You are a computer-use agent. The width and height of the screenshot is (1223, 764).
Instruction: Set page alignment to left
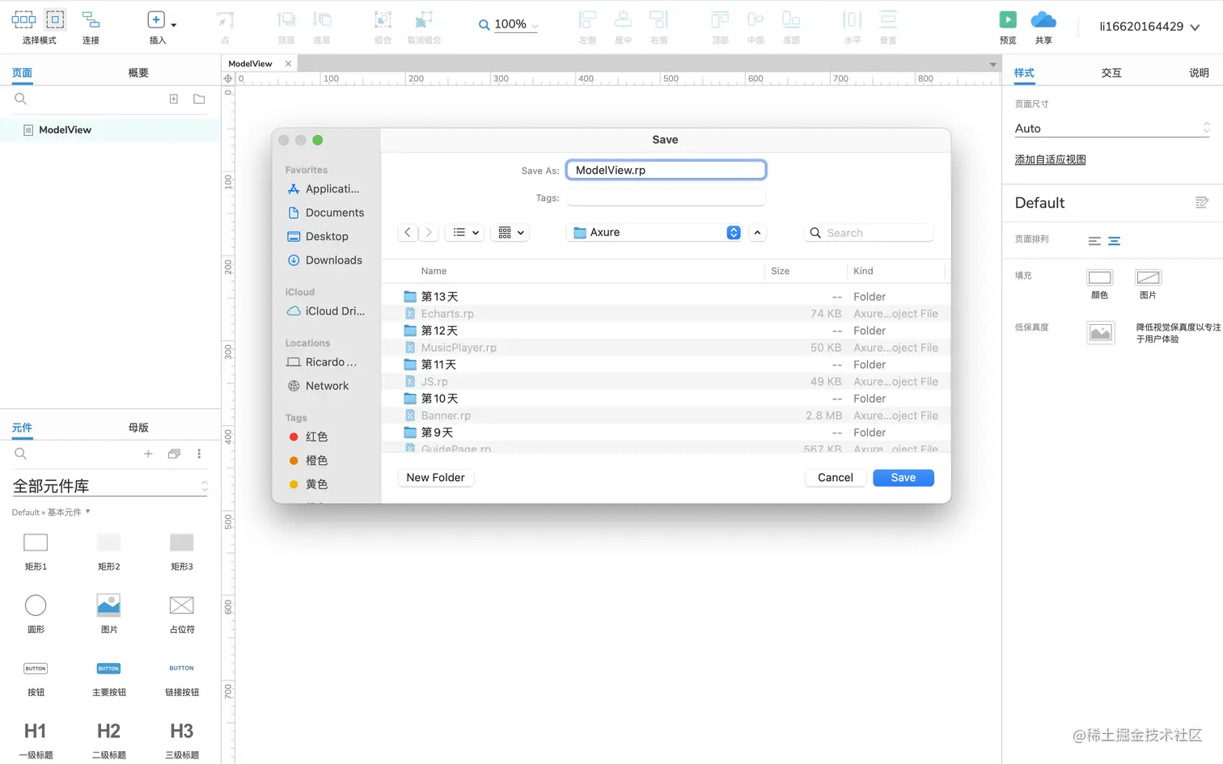coord(1094,241)
